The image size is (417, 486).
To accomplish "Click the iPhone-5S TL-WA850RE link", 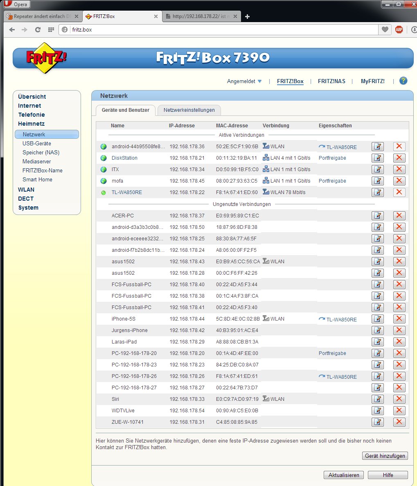I will [x=341, y=319].
